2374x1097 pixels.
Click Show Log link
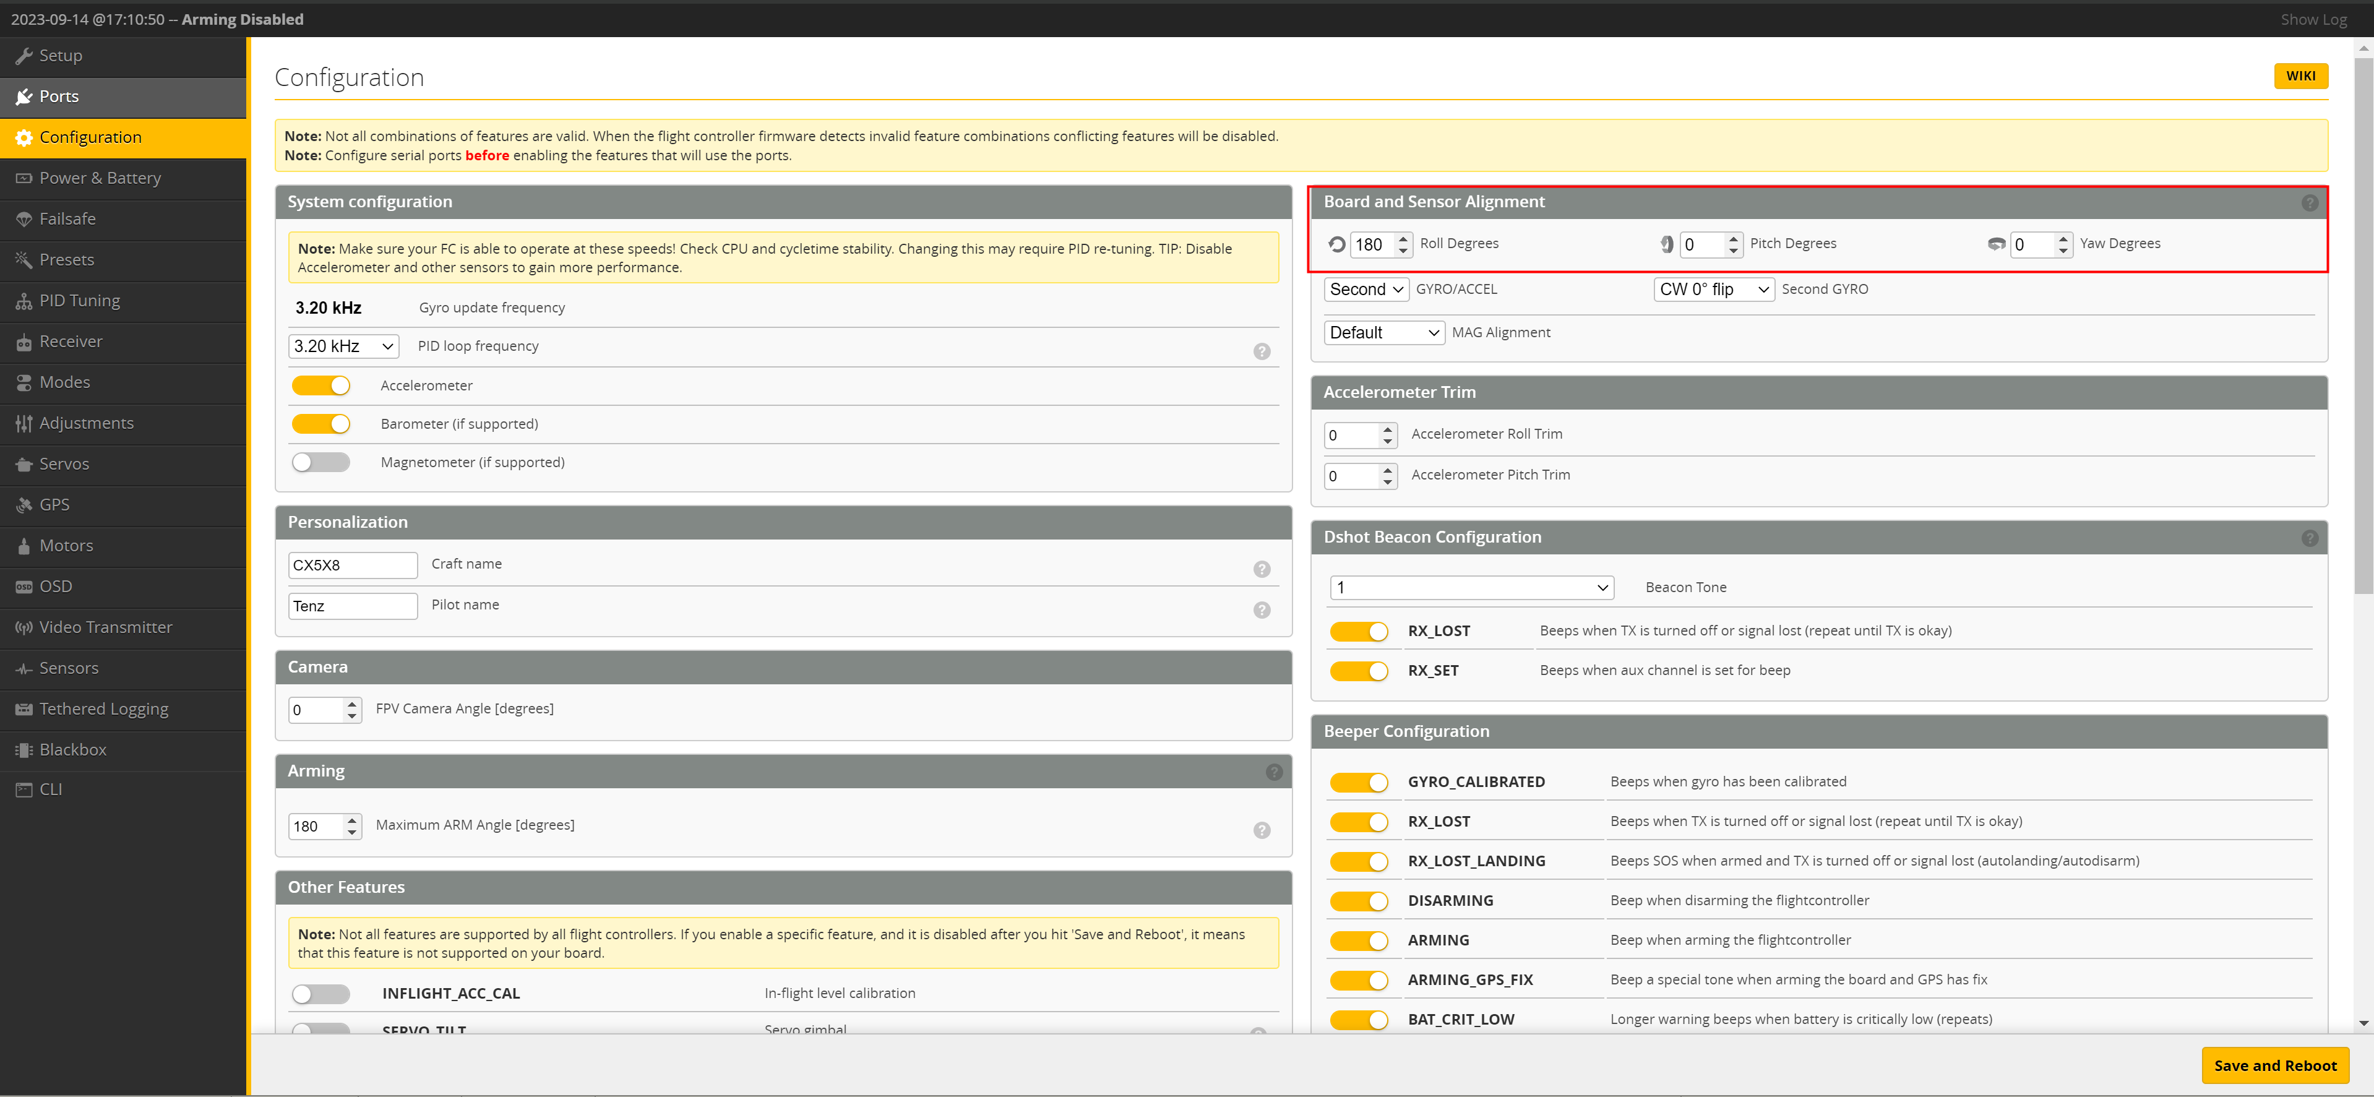pyautogui.click(x=2313, y=19)
